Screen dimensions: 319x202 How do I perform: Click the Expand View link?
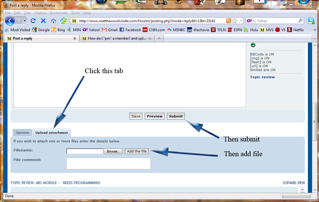[294, 183]
